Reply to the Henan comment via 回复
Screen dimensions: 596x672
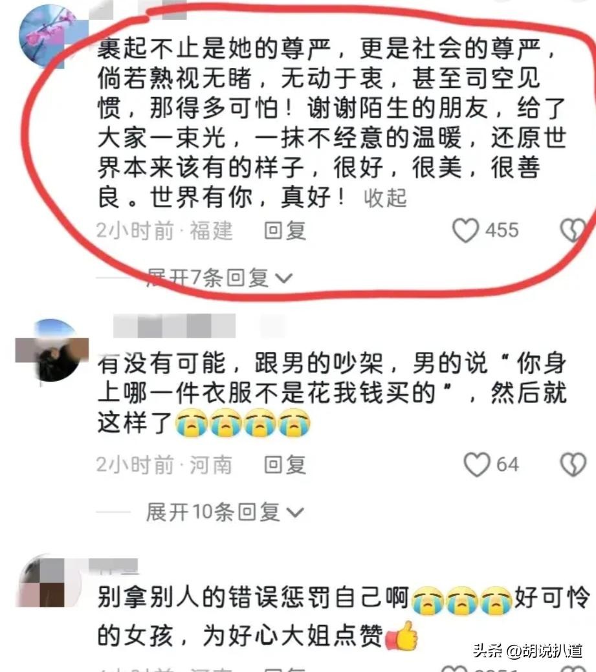click(285, 465)
